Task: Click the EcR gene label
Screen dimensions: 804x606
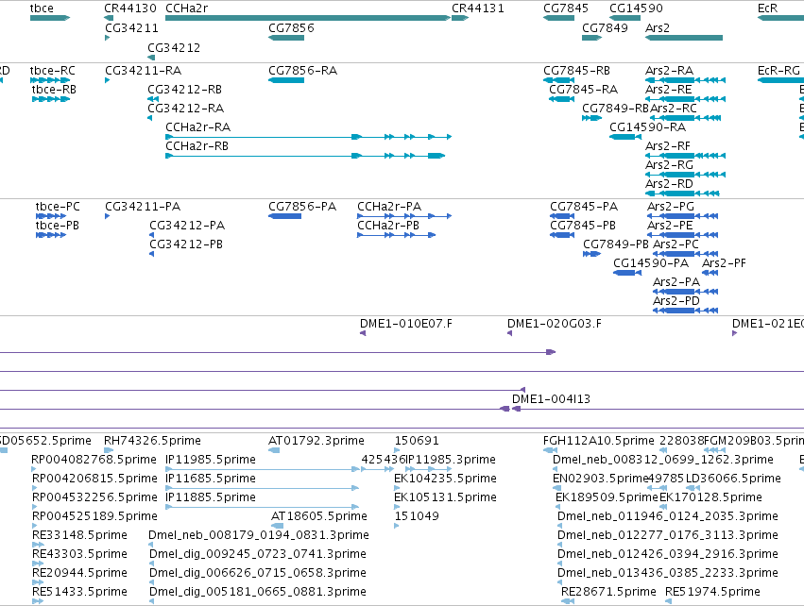Action: click(x=767, y=8)
